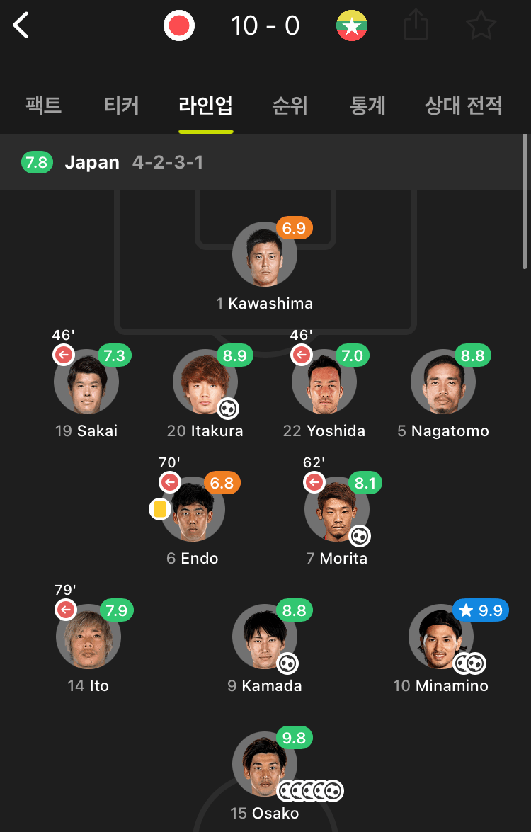Toggle the favorite star icon
Viewport: 531px width, 832px height.
pos(481,26)
